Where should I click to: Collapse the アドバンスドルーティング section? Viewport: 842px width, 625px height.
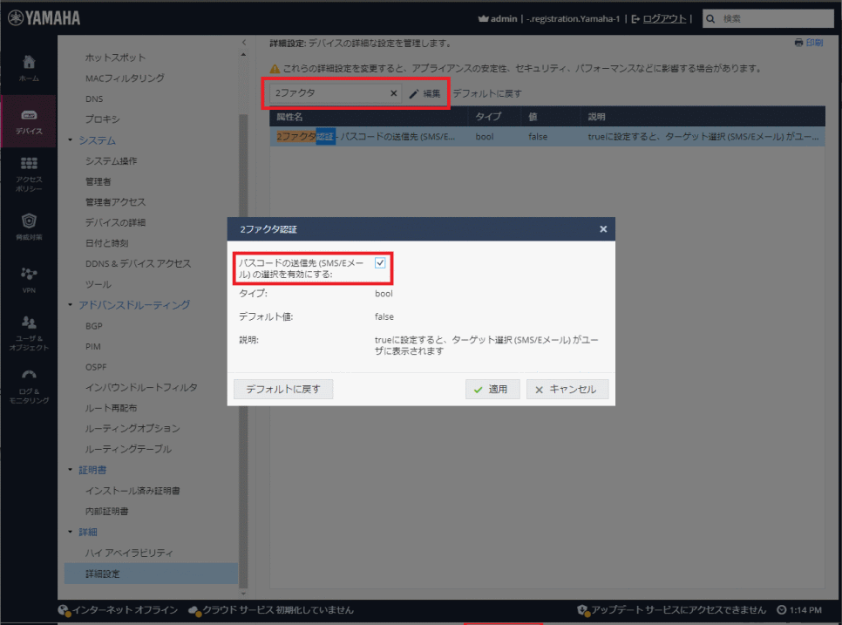pyautogui.click(x=70, y=305)
